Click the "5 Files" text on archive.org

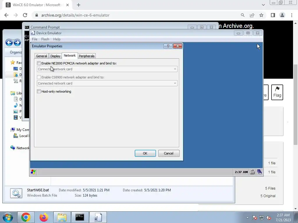pos(270,188)
